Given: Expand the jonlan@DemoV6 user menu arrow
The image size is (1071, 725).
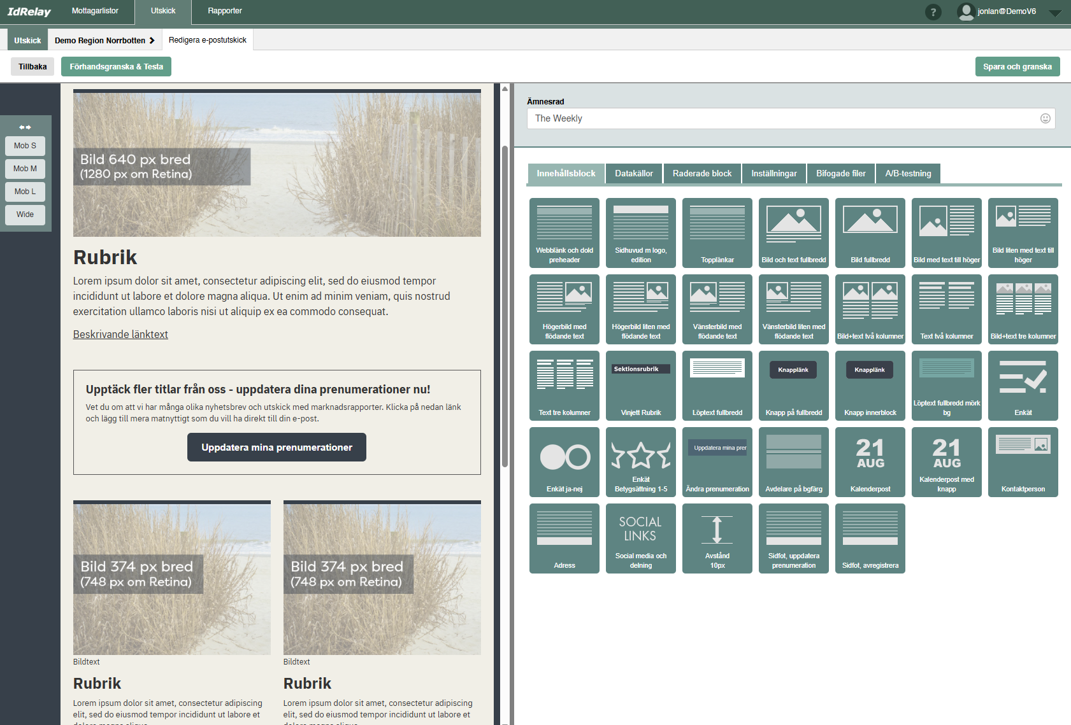Looking at the screenshot, I should pos(1055,13).
